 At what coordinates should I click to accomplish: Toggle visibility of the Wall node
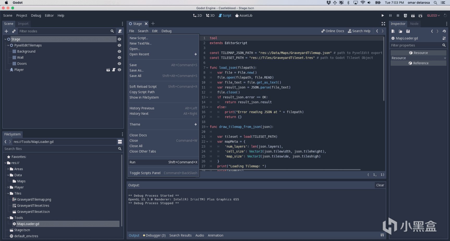coord(119,58)
